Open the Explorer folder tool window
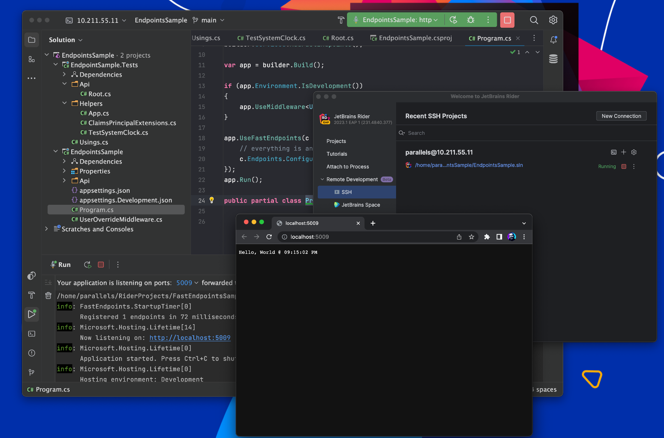Viewport: 664px width, 438px height. (x=32, y=40)
